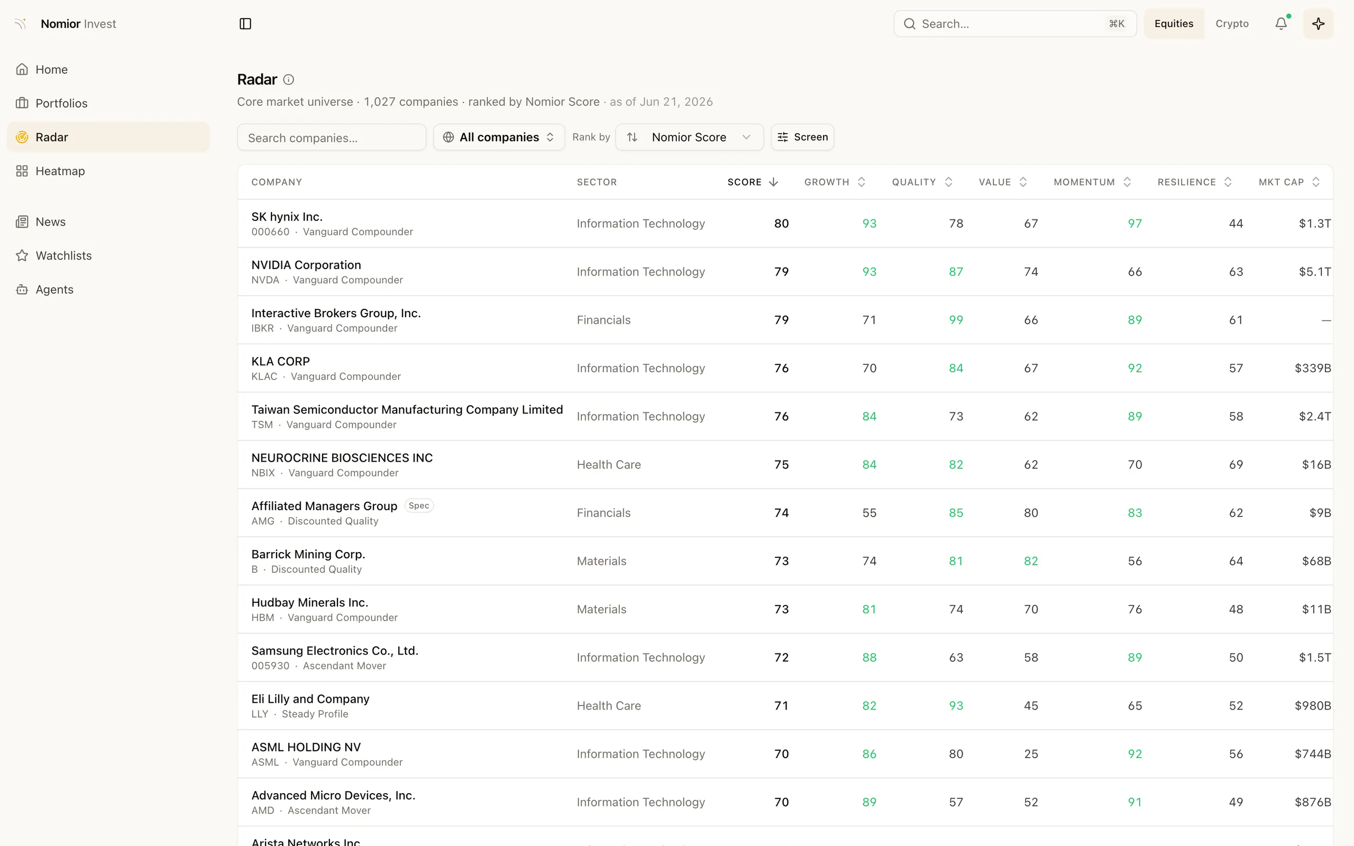Click the SCORE column header text
The image size is (1354, 846).
point(744,182)
